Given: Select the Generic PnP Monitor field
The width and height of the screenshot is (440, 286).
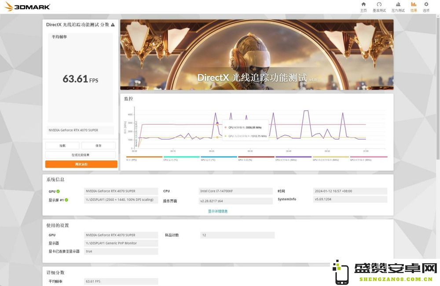Looking at the screenshot, I should [x=121, y=243].
